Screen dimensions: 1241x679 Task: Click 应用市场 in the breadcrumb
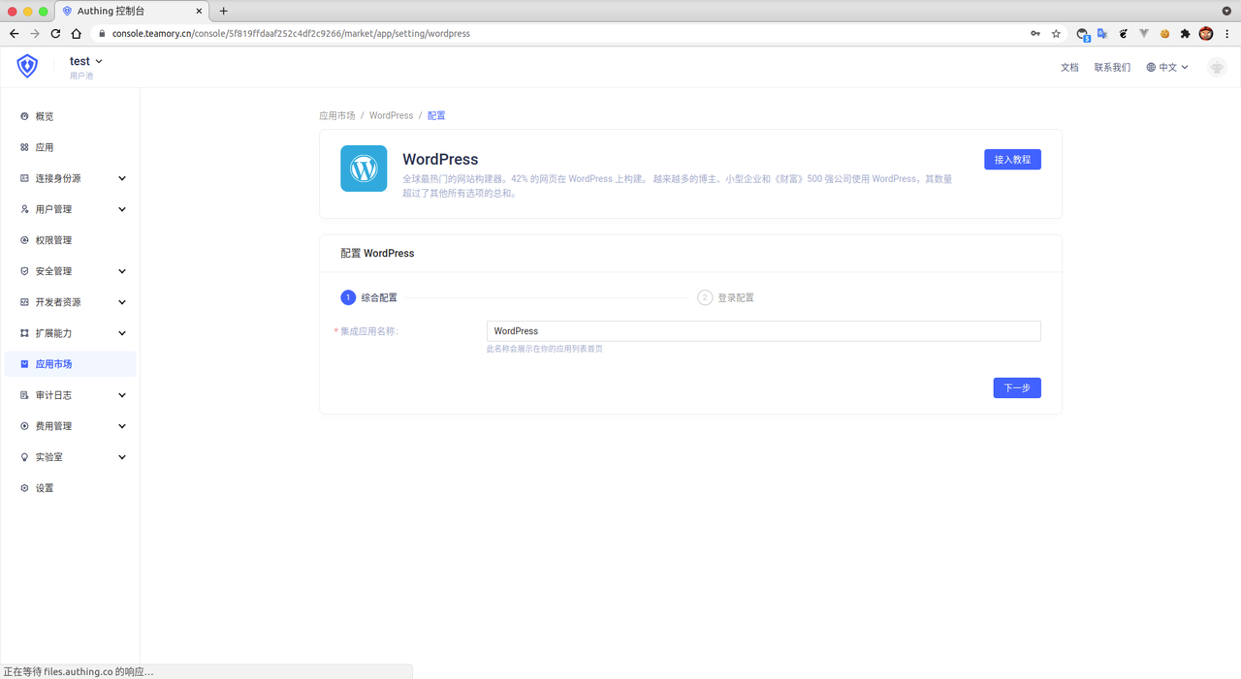336,115
